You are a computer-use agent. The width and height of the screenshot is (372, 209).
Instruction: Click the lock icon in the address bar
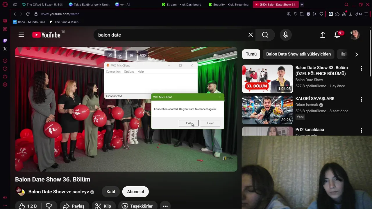click(36, 14)
